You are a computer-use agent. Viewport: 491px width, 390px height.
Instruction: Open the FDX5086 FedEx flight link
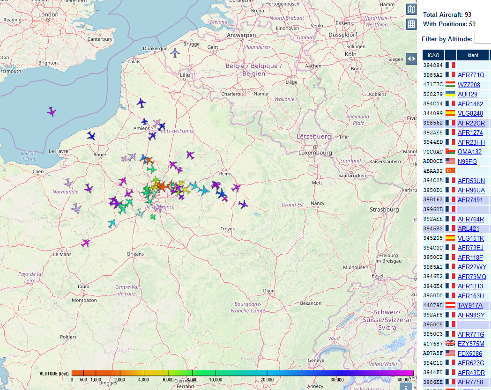470,353
